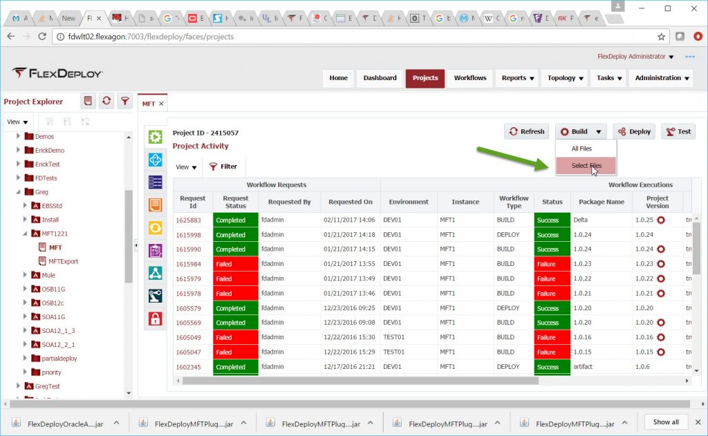Click gear icon in request 1605569 row
708x436 pixels.
[661, 322]
